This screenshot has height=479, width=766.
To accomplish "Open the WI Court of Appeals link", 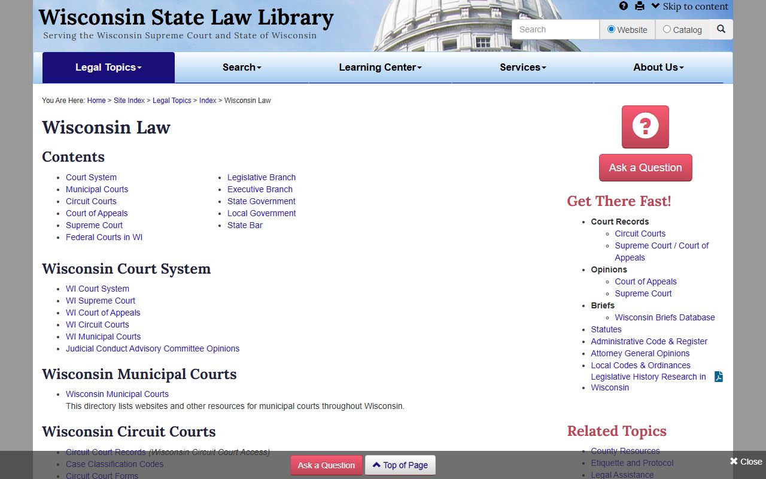I will click(x=103, y=313).
